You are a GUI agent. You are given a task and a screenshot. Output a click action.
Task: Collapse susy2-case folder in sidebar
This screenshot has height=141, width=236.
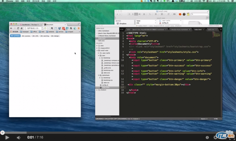click(x=97, y=51)
